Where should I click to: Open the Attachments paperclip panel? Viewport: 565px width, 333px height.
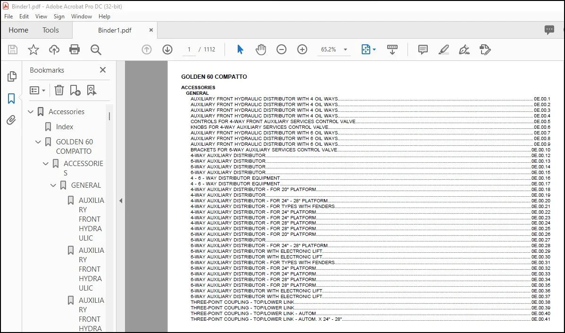click(11, 120)
